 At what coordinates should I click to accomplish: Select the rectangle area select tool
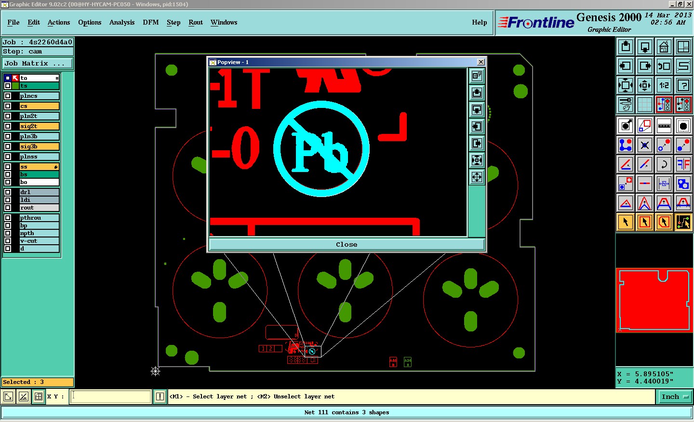click(x=645, y=222)
